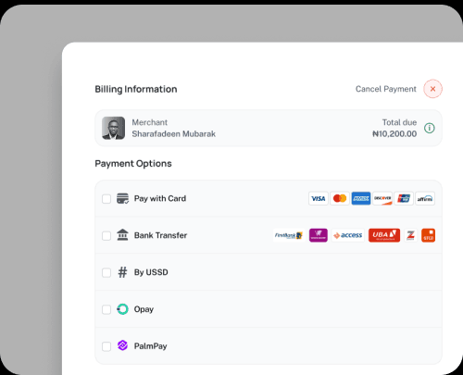Tick the Bank Transfer checkbox

[x=106, y=236]
